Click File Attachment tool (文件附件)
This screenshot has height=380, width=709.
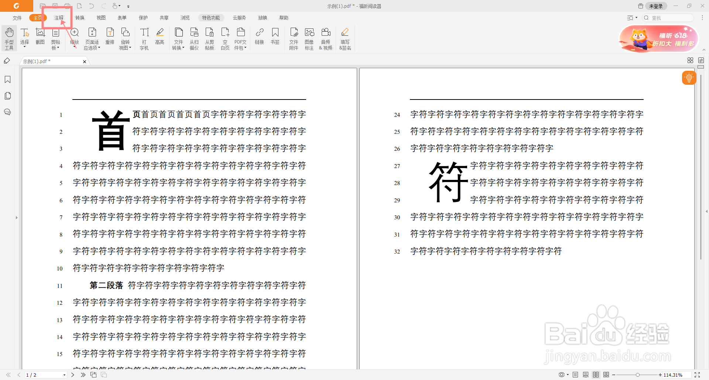point(294,38)
